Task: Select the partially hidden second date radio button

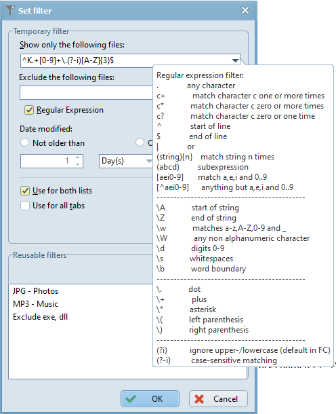Action: coord(140,143)
